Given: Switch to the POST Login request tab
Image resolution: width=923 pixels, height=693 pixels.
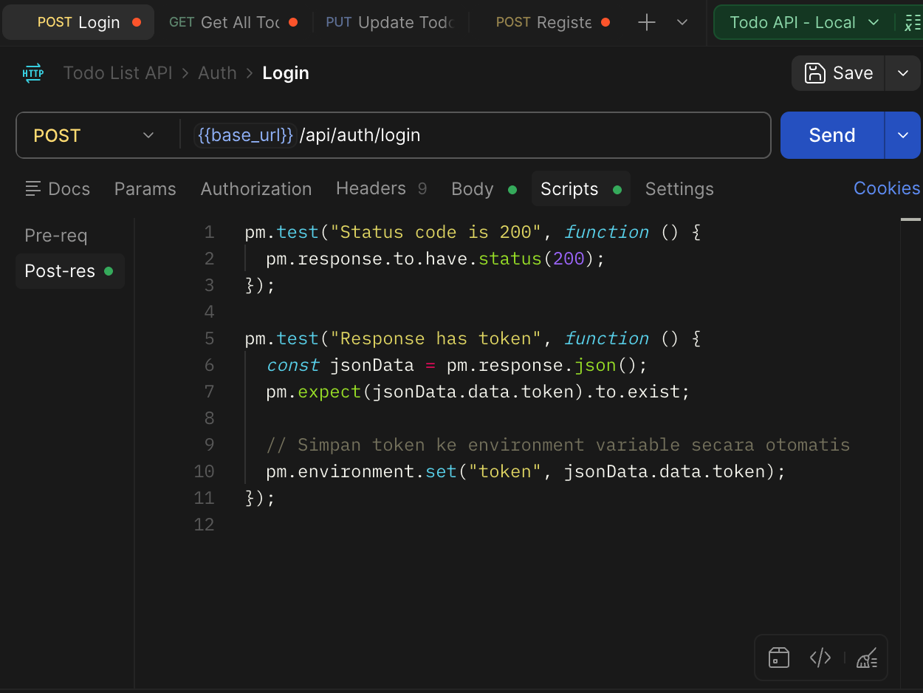Looking at the screenshot, I should tap(78, 22).
